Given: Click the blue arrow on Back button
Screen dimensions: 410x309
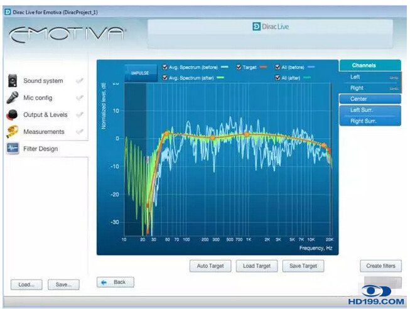Looking at the screenshot, I should point(104,283).
